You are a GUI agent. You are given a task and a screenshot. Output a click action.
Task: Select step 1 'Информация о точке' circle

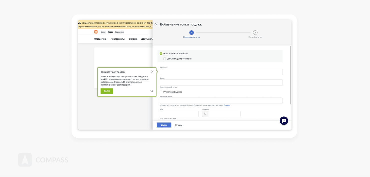point(191,33)
